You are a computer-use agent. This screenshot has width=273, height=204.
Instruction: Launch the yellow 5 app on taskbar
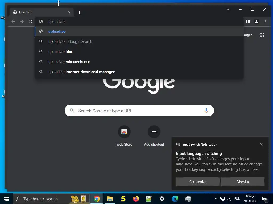click(123, 199)
